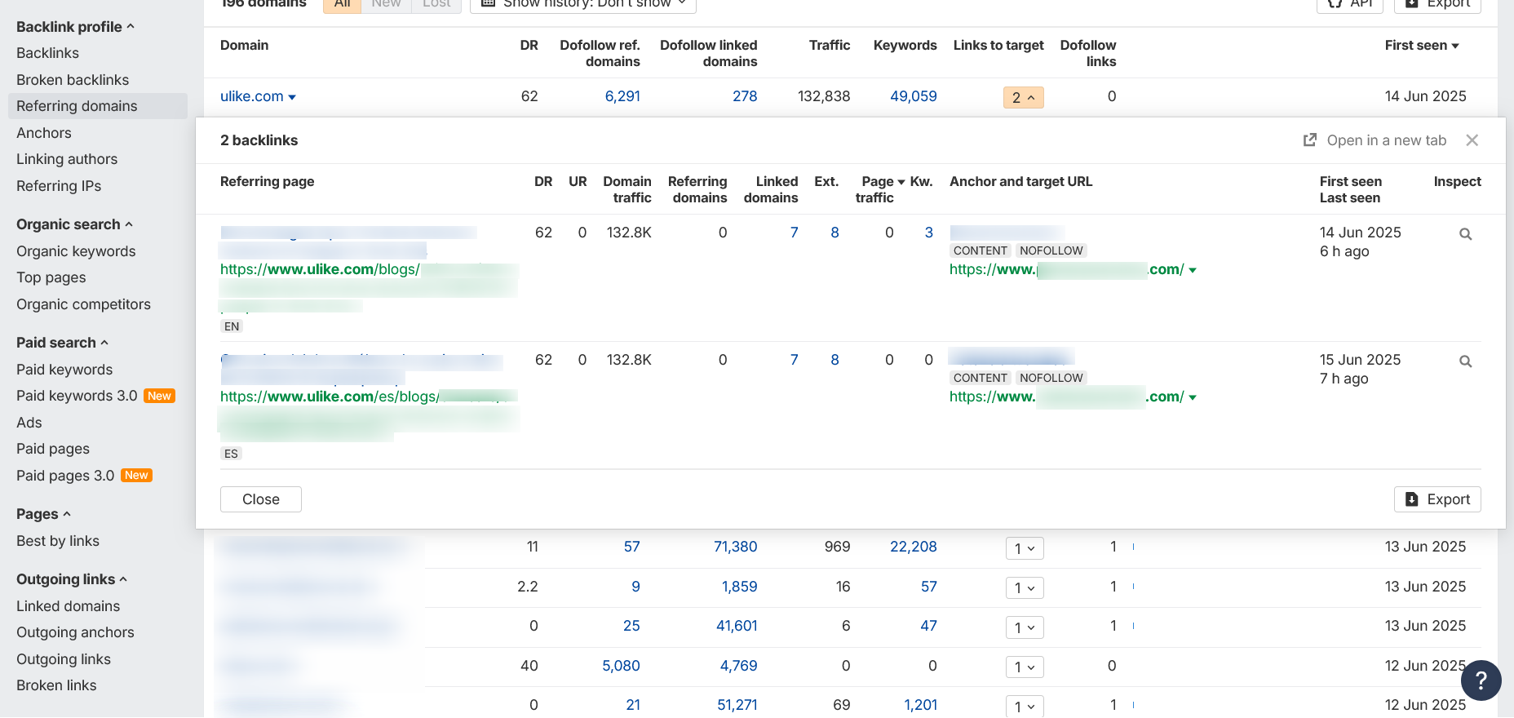Viewport: 1514px width, 718px height.
Task: Open Organic competitors report
Action: (x=83, y=304)
